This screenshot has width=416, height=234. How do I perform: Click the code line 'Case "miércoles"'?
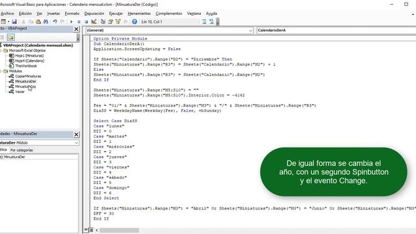coord(114,147)
